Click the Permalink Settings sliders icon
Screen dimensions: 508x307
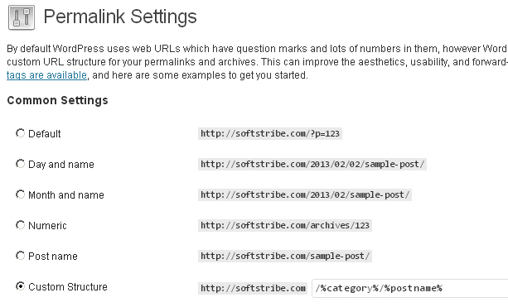point(22,17)
